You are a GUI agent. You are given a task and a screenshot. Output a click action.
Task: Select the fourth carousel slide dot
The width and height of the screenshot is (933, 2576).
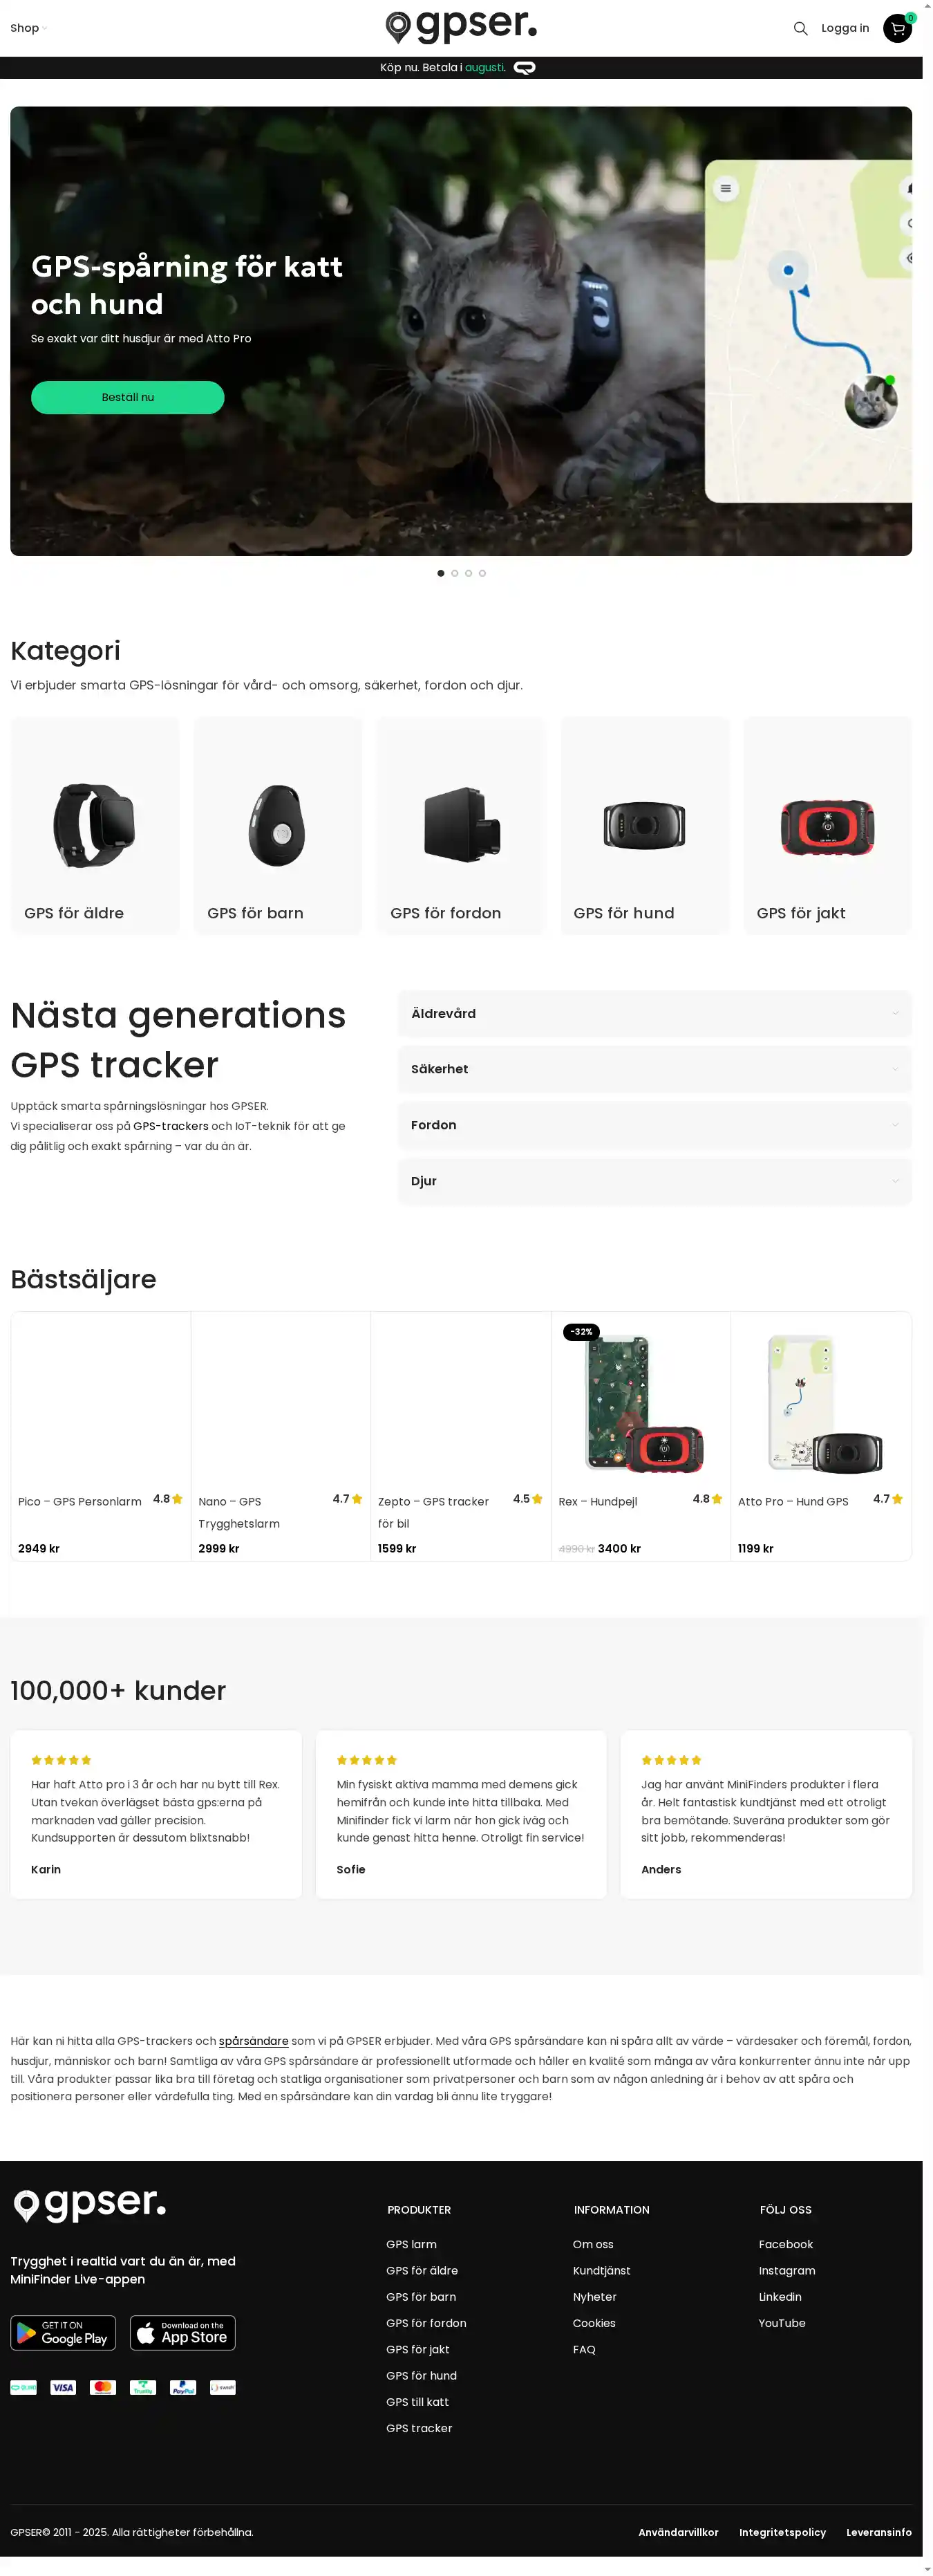click(482, 573)
